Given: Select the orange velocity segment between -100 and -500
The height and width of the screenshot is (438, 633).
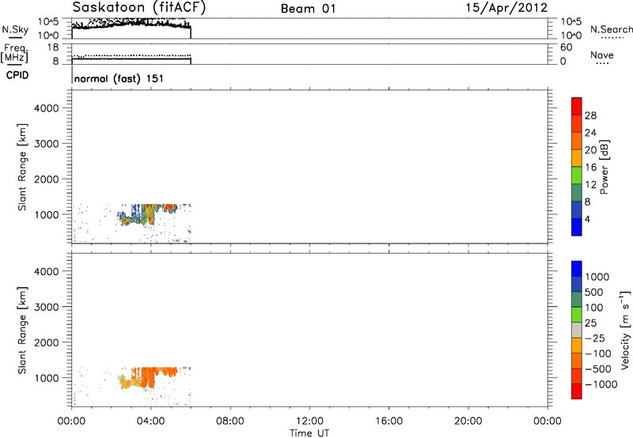Looking at the screenshot, I should 577,361.
